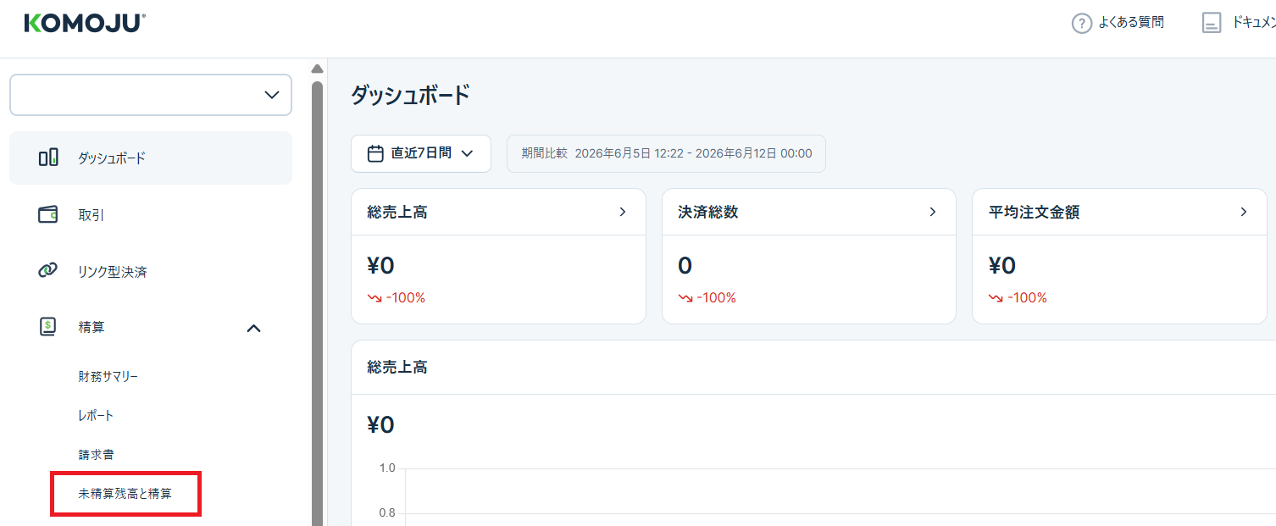The image size is (1276, 526).
Task: Open 未精算残高と精算 submenu item
Action: [x=125, y=494]
